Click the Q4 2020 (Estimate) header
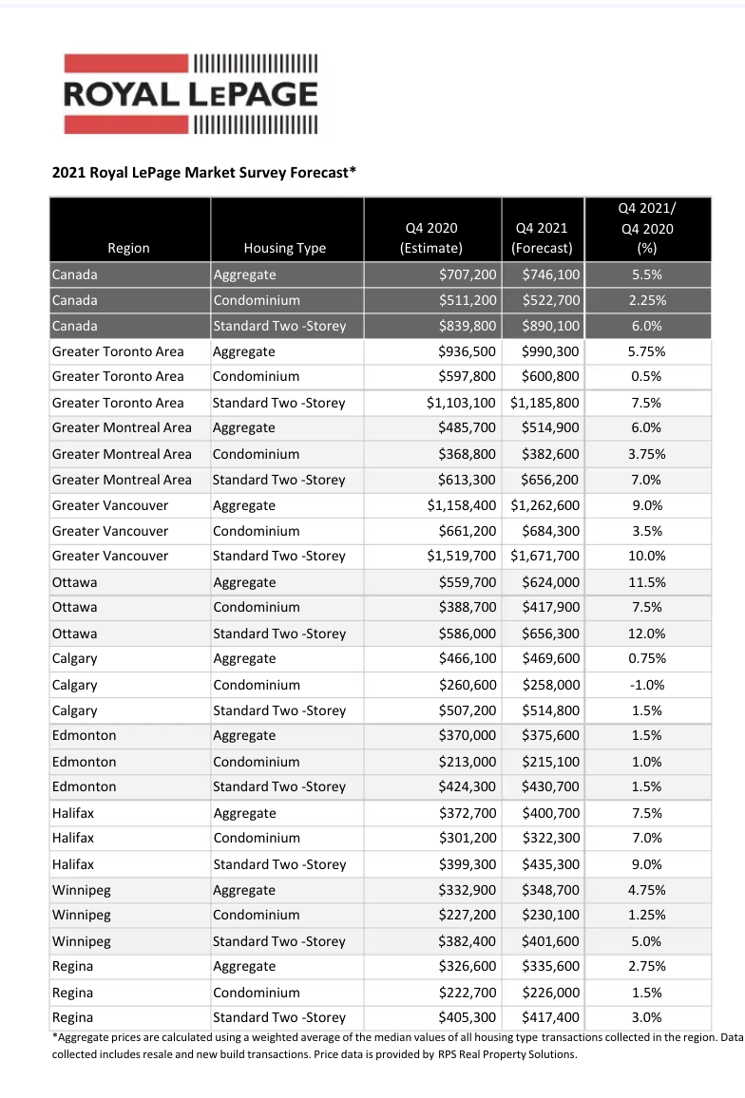The image size is (745, 1098). click(431, 238)
